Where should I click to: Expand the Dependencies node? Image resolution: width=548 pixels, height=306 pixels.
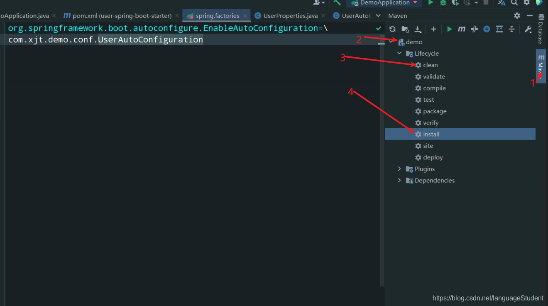[x=399, y=181]
